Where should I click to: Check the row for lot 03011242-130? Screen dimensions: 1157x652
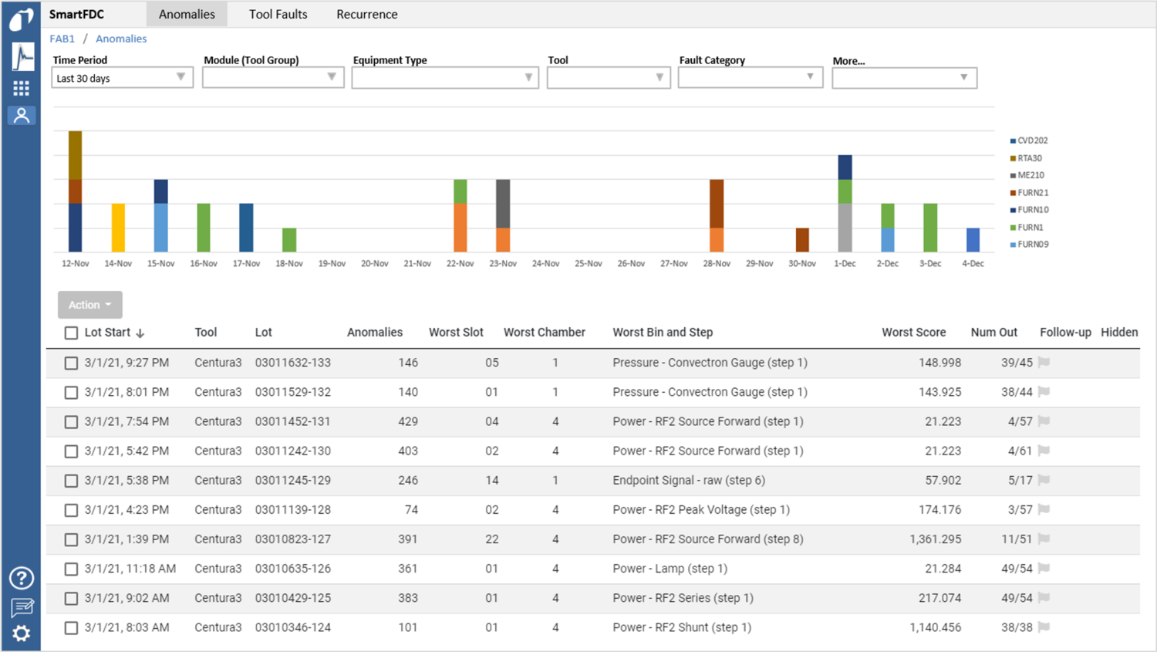(x=71, y=451)
